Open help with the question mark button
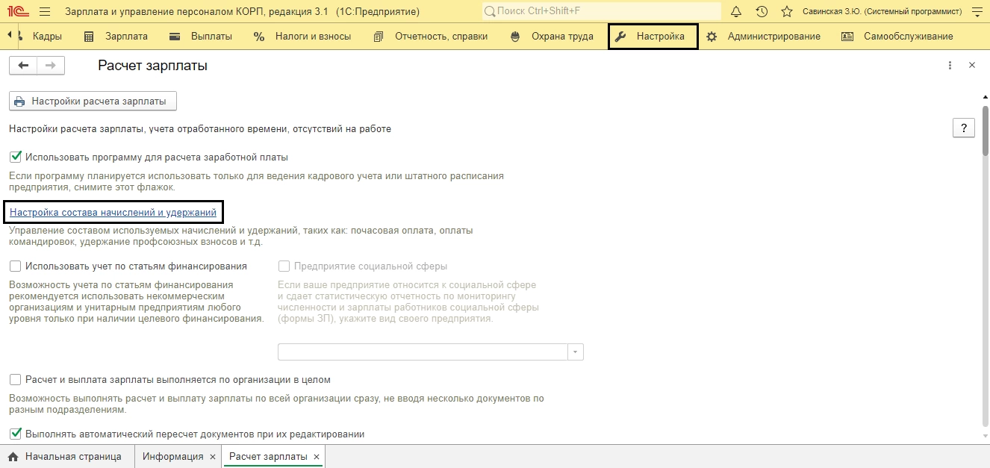Viewport: 990px width, 468px height. (x=964, y=128)
